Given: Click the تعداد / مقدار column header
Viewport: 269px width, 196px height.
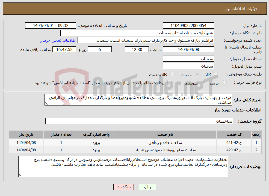Looking at the screenshot, I should [61, 135].
